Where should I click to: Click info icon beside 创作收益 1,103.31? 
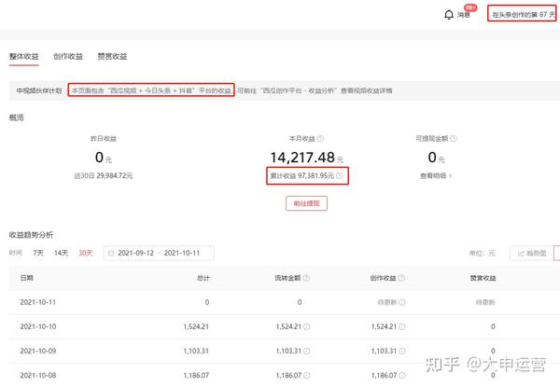click(401, 351)
